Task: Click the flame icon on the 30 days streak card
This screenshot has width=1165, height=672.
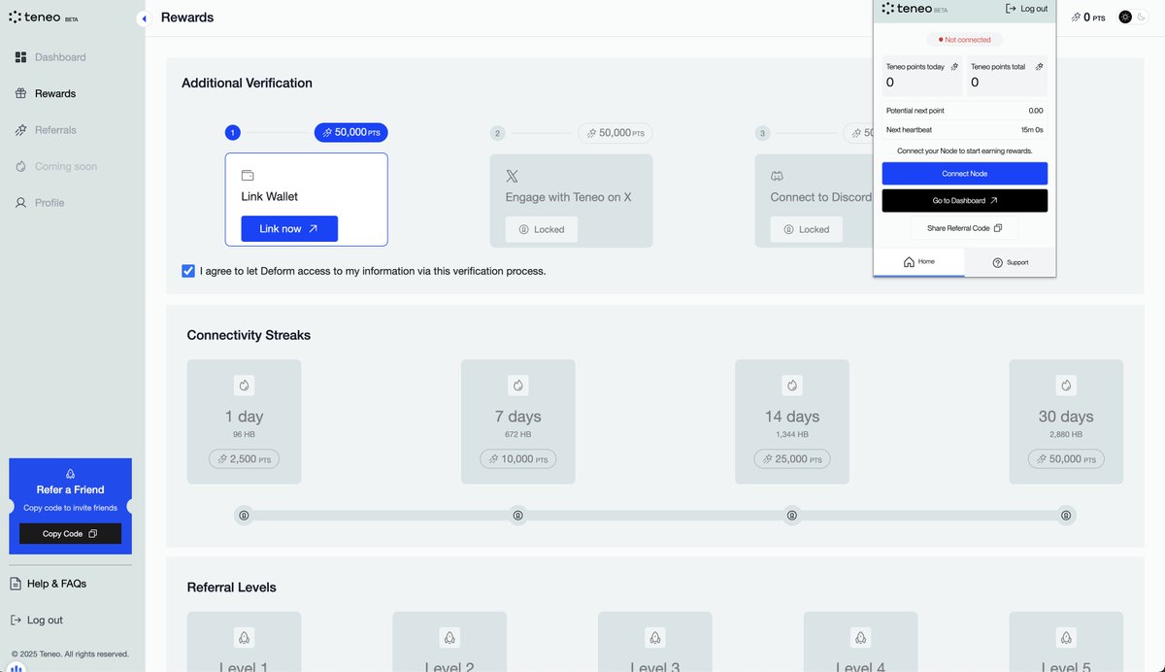Action: [x=1066, y=386]
